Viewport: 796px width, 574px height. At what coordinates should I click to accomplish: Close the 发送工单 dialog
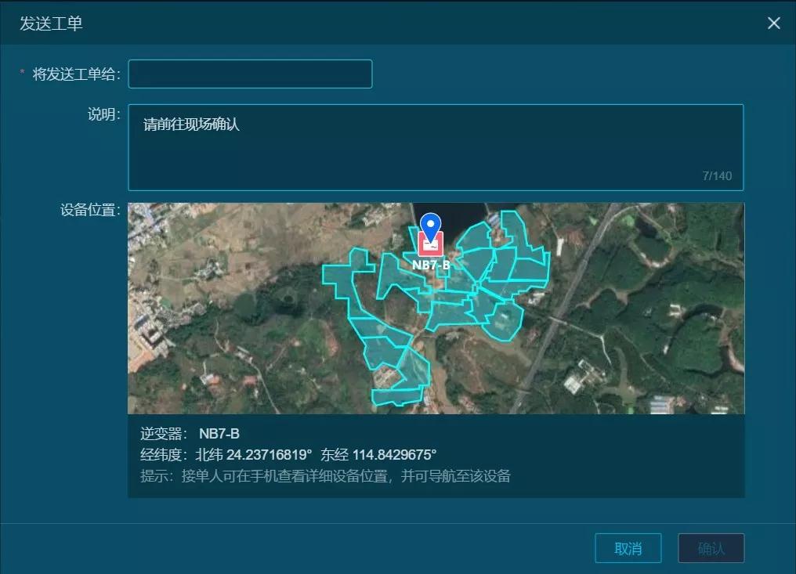click(x=773, y=23)
